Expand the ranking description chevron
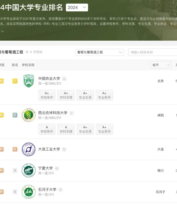177x204 pixels. [x=2, y=31]
